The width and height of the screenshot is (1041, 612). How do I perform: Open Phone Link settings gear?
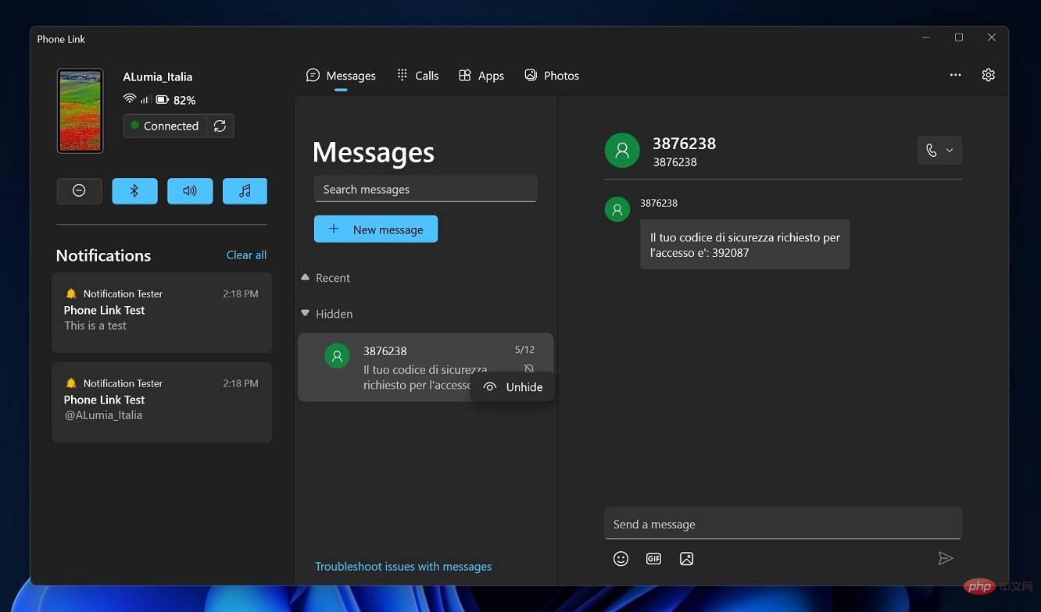point(989,75)
